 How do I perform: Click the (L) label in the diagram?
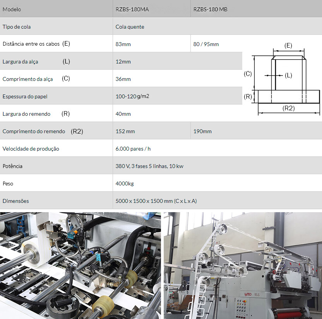pyautogui.click(x=289, y=75)
